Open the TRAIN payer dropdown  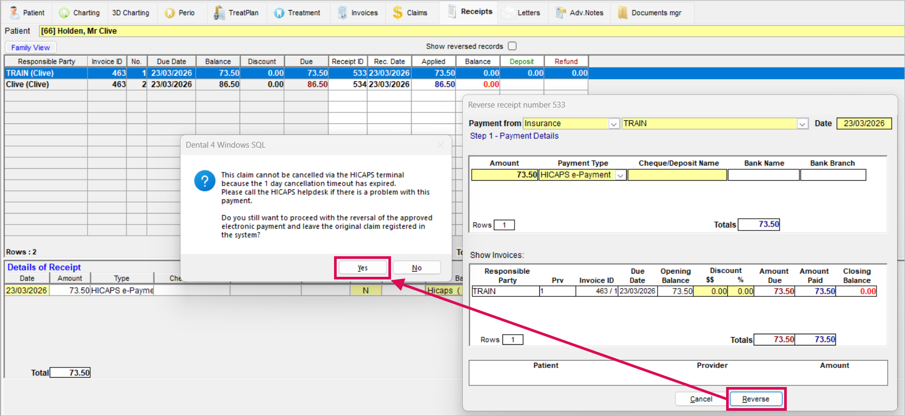(802, 124)
